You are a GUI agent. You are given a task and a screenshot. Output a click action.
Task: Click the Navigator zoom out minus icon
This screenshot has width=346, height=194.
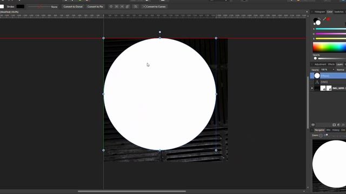click(x=321, y=135)
